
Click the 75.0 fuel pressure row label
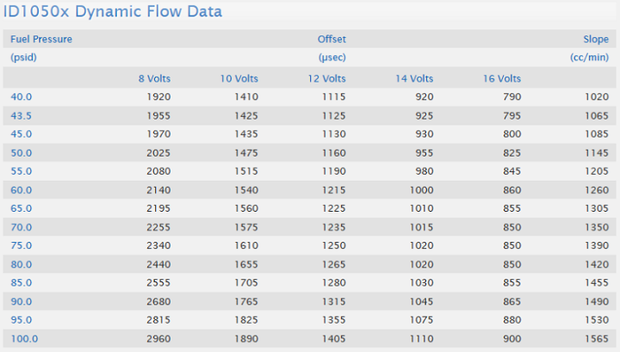[x=22, y=245]
